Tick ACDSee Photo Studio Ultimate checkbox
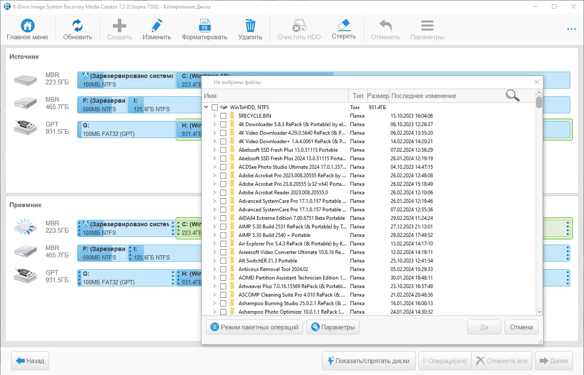The height and width of the screenshot is (375, 584). [223, 167]
